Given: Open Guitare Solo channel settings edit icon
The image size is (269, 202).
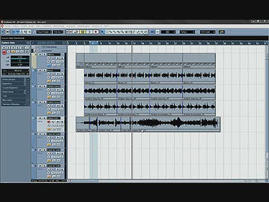Looking at the screenshot, I should coord(28,43).
